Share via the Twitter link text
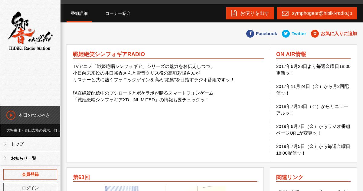 point(299,34)
